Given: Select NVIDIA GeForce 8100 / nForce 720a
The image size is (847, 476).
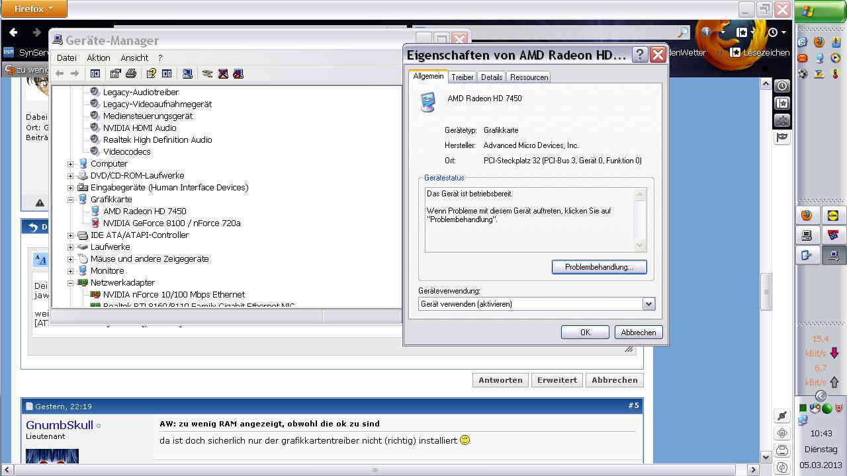Looking at the screenshot, I should coord(171,223).
